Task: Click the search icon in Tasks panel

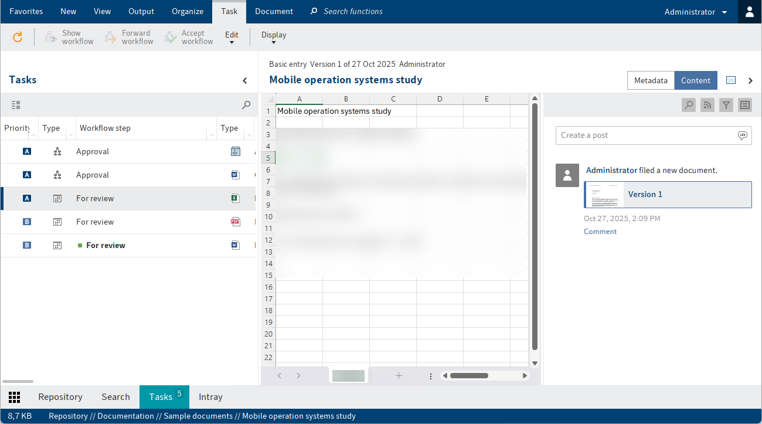Action: point(246,105)
